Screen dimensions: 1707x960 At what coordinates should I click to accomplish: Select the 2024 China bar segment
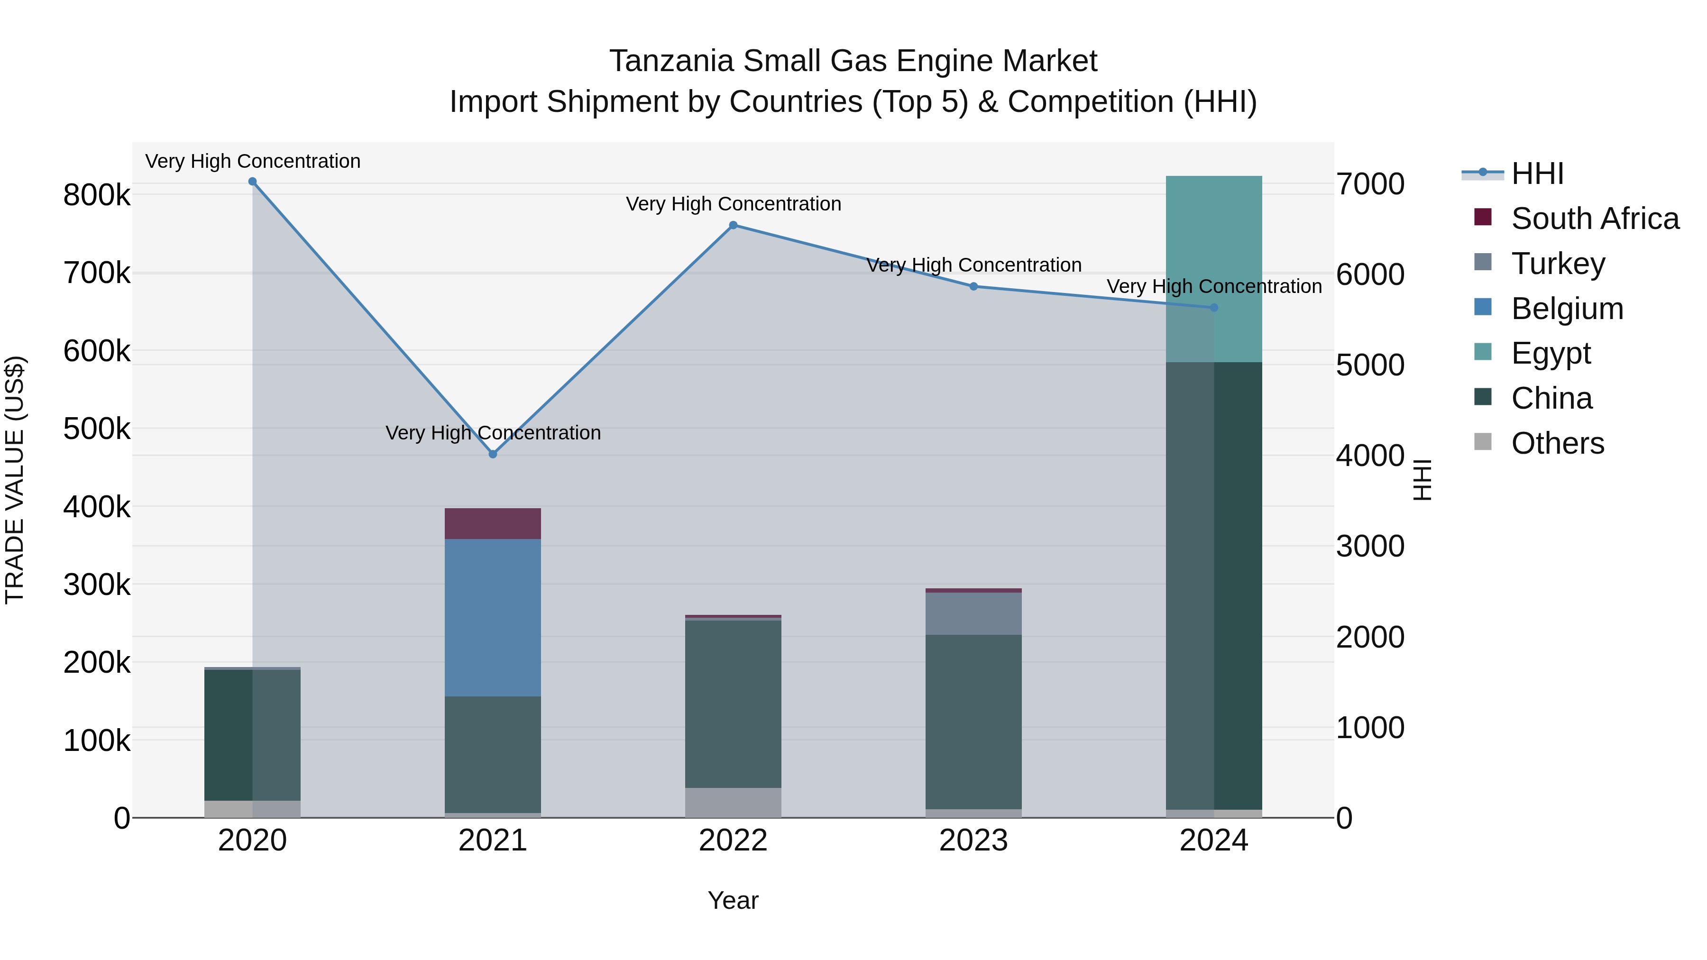[x=1214, y=585]
